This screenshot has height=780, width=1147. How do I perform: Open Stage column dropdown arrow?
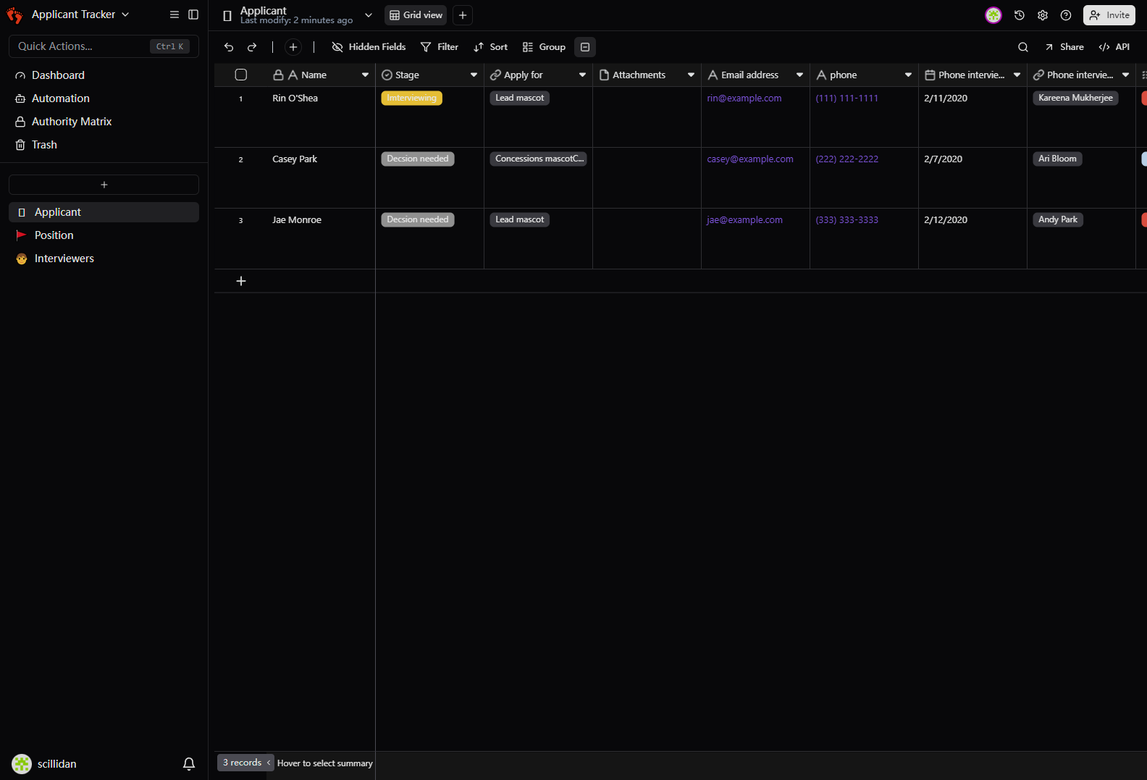point(474,75)
